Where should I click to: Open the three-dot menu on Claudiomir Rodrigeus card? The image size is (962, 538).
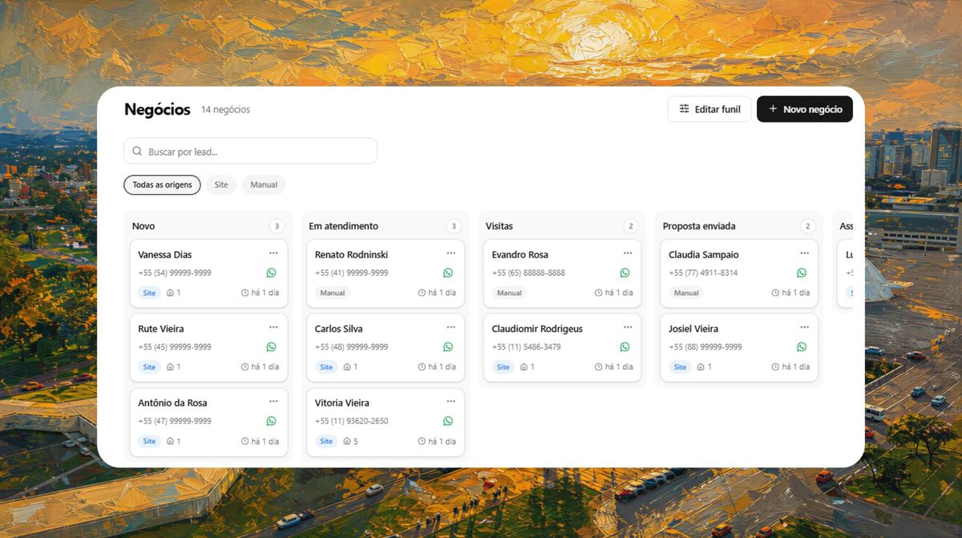tap(628, 327)
